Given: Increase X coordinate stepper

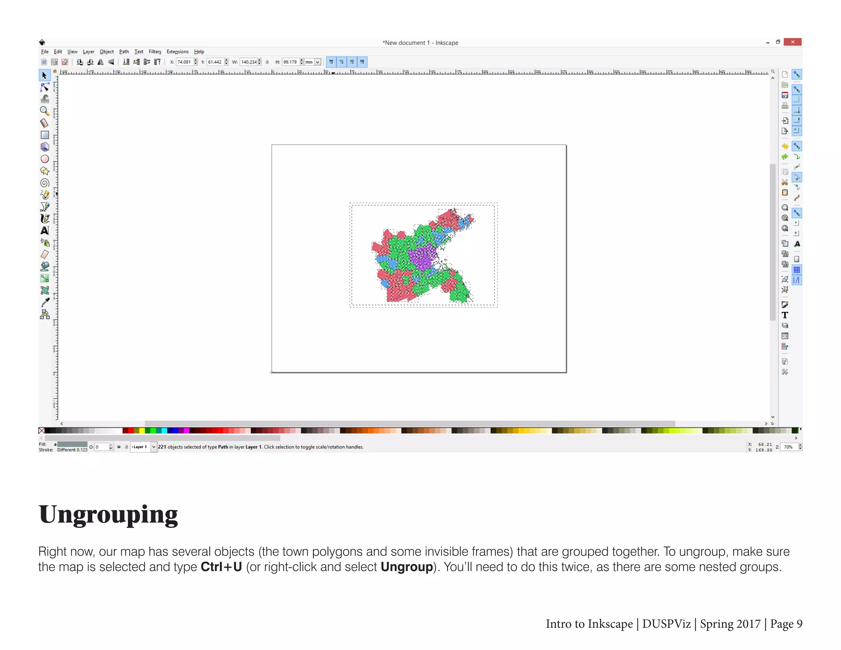Looking at the screenshot, I should click(x=196, y=60).
